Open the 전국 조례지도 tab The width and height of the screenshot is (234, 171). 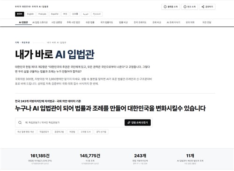coord(140,22)
